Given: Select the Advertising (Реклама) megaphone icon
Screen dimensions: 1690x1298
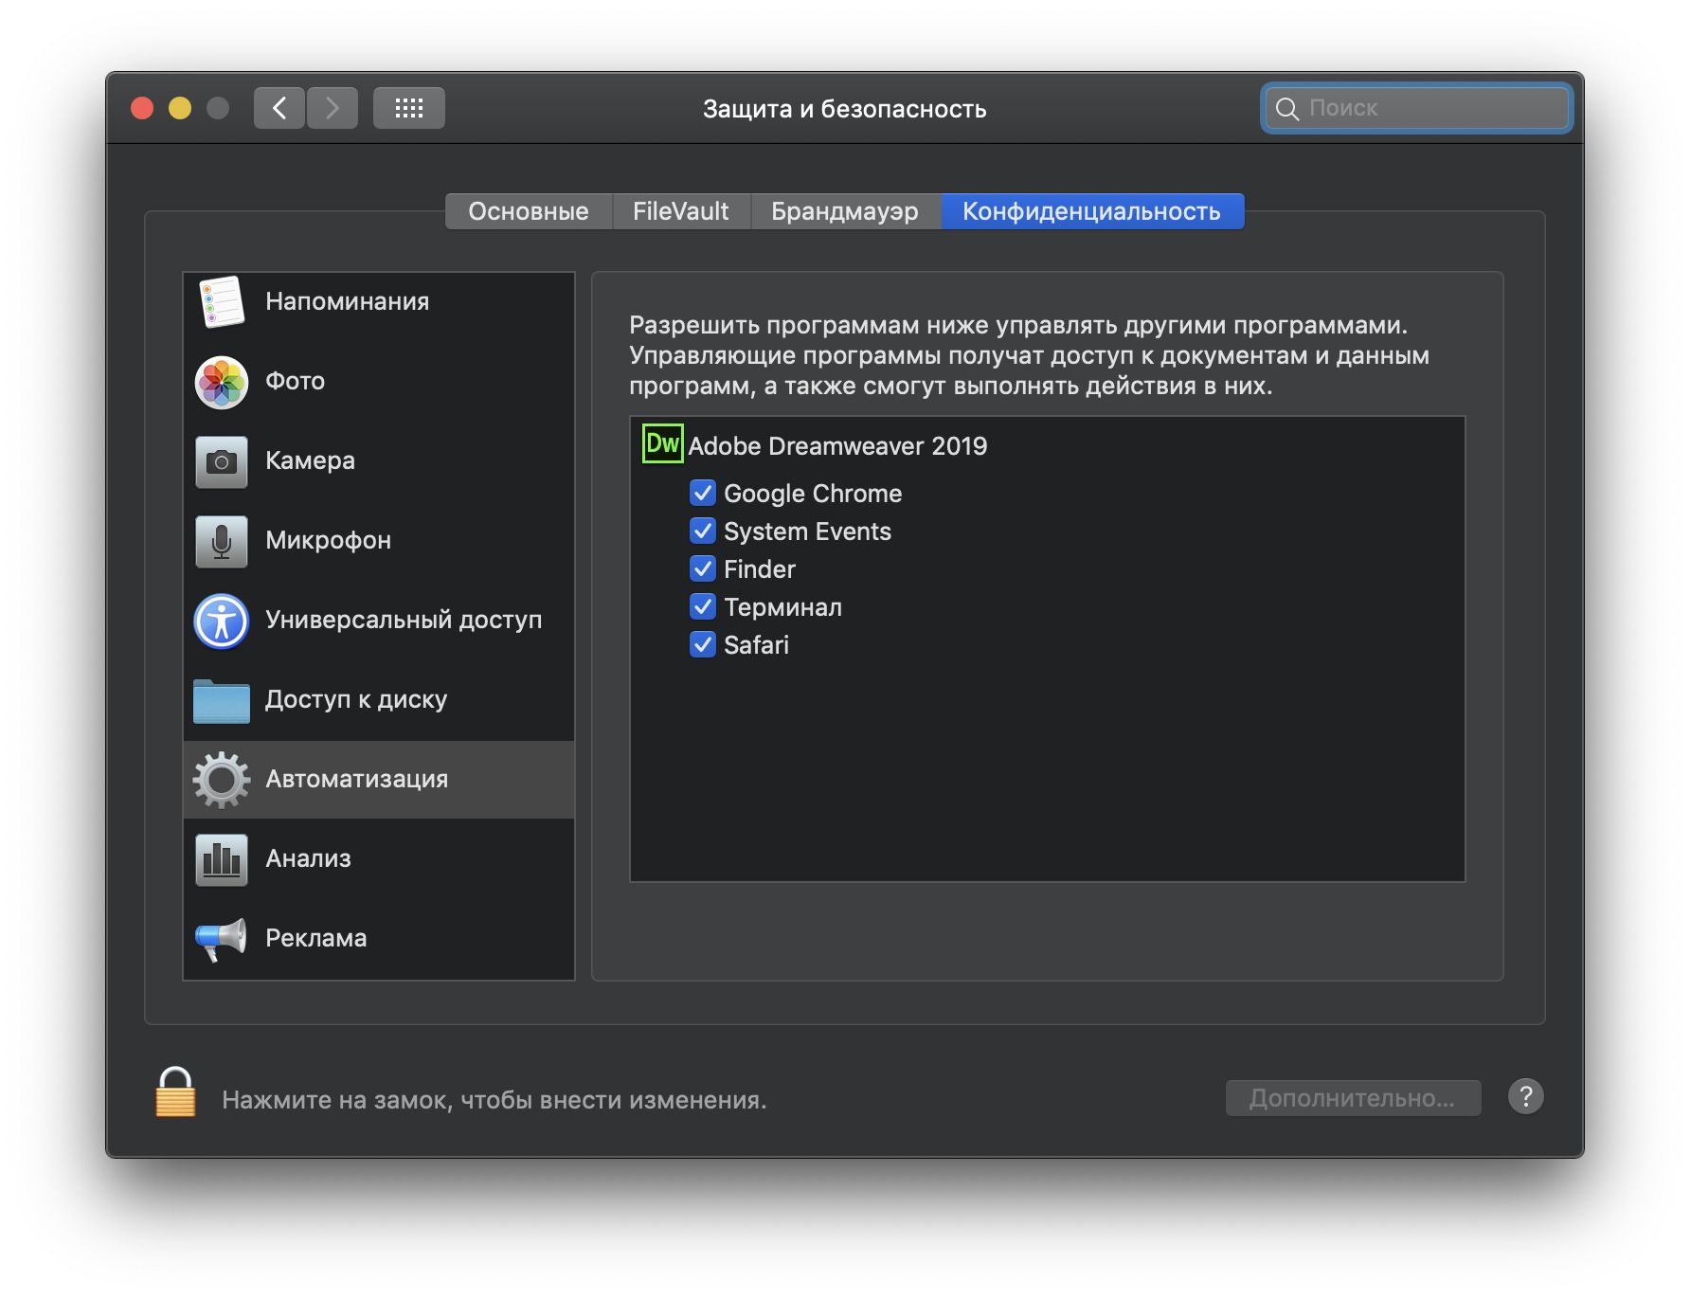Looking at the screenshot, I should point(222,939).
